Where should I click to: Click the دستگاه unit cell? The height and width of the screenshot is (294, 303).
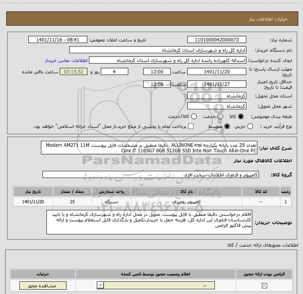click(x=111, y=202)
